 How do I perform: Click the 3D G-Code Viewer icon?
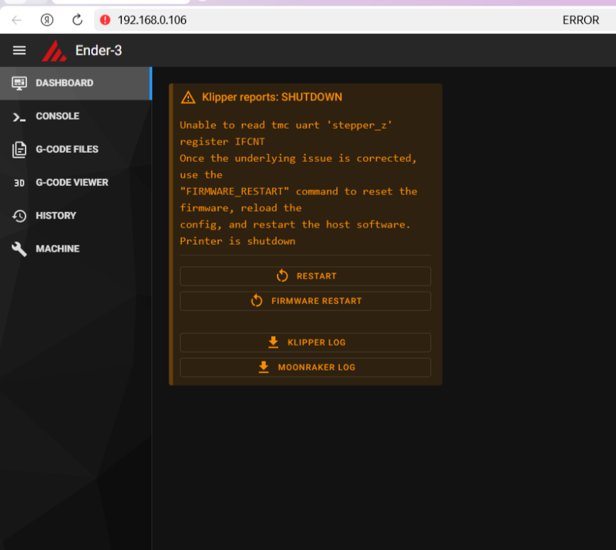click(x=19, y=183)
